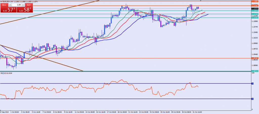Select the 1.11899 orange price level label
The image size is (259, 114).
click(x=255, y=1)
